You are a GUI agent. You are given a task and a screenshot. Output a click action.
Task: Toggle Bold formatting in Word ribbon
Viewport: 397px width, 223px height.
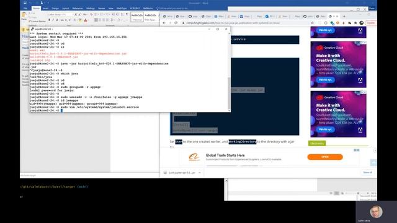click(49, 20)
